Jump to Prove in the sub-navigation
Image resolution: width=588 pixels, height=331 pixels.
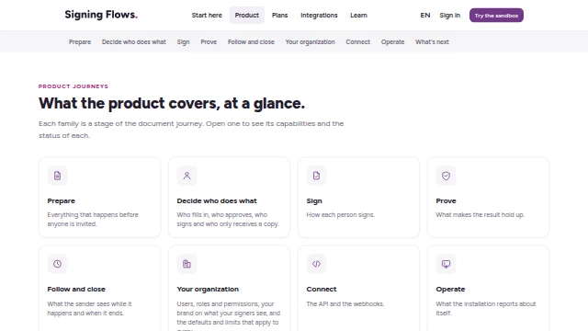tap(209, 42)
